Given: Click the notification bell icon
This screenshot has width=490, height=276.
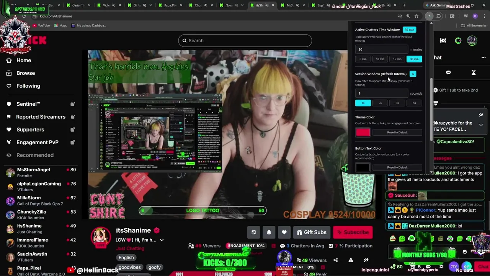Looking at the screenshot, I should point(269,232).
